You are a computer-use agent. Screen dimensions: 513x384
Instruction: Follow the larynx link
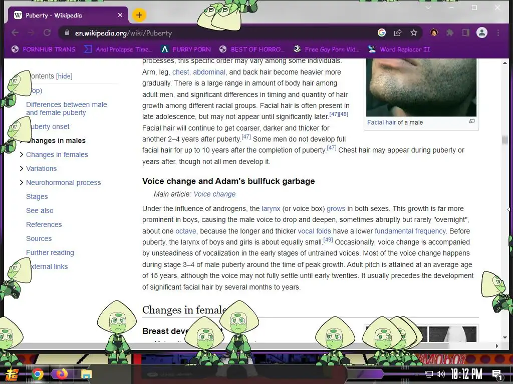click(x=271, y=208)
